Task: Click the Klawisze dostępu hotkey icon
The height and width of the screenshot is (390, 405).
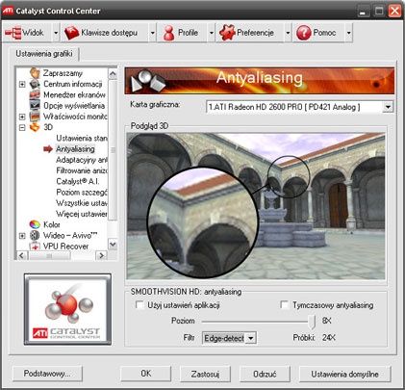Action: pos(71,33)
